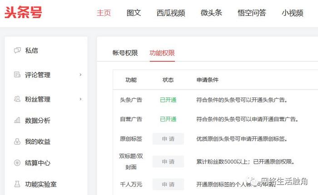Switch to the 帐号权限 tab
Image resolution: width=318 pixels, height=195 pixels.
(125, 53)
